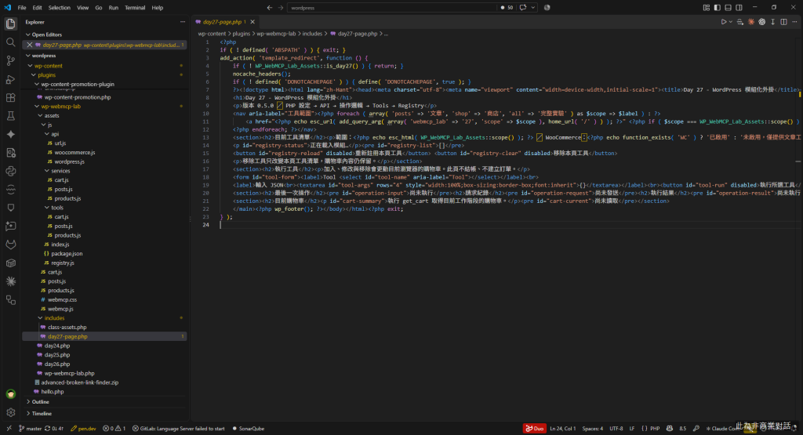The height and width of the screenshot is (435, 803).
Task: Open Explorer Views and More Actions ellipsis
Action: pos(182,22)
